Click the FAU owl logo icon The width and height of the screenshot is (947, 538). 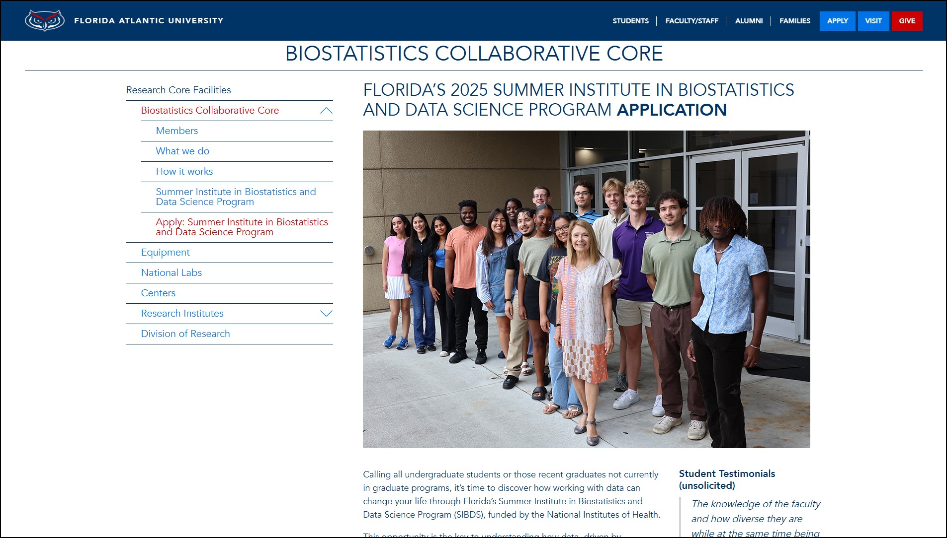pos(44,21)
